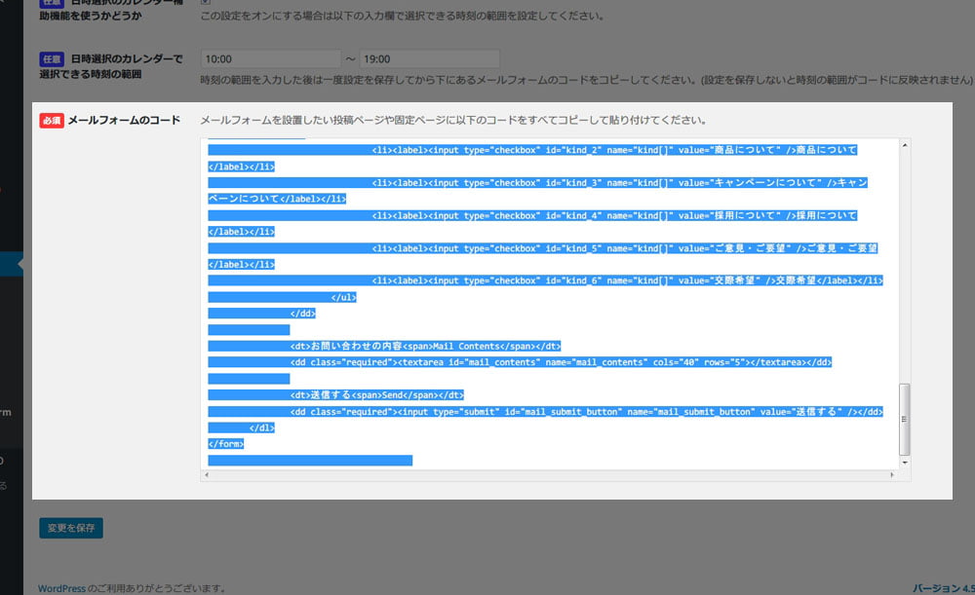Click the horizontal scroll left arrow

[207, 475]
